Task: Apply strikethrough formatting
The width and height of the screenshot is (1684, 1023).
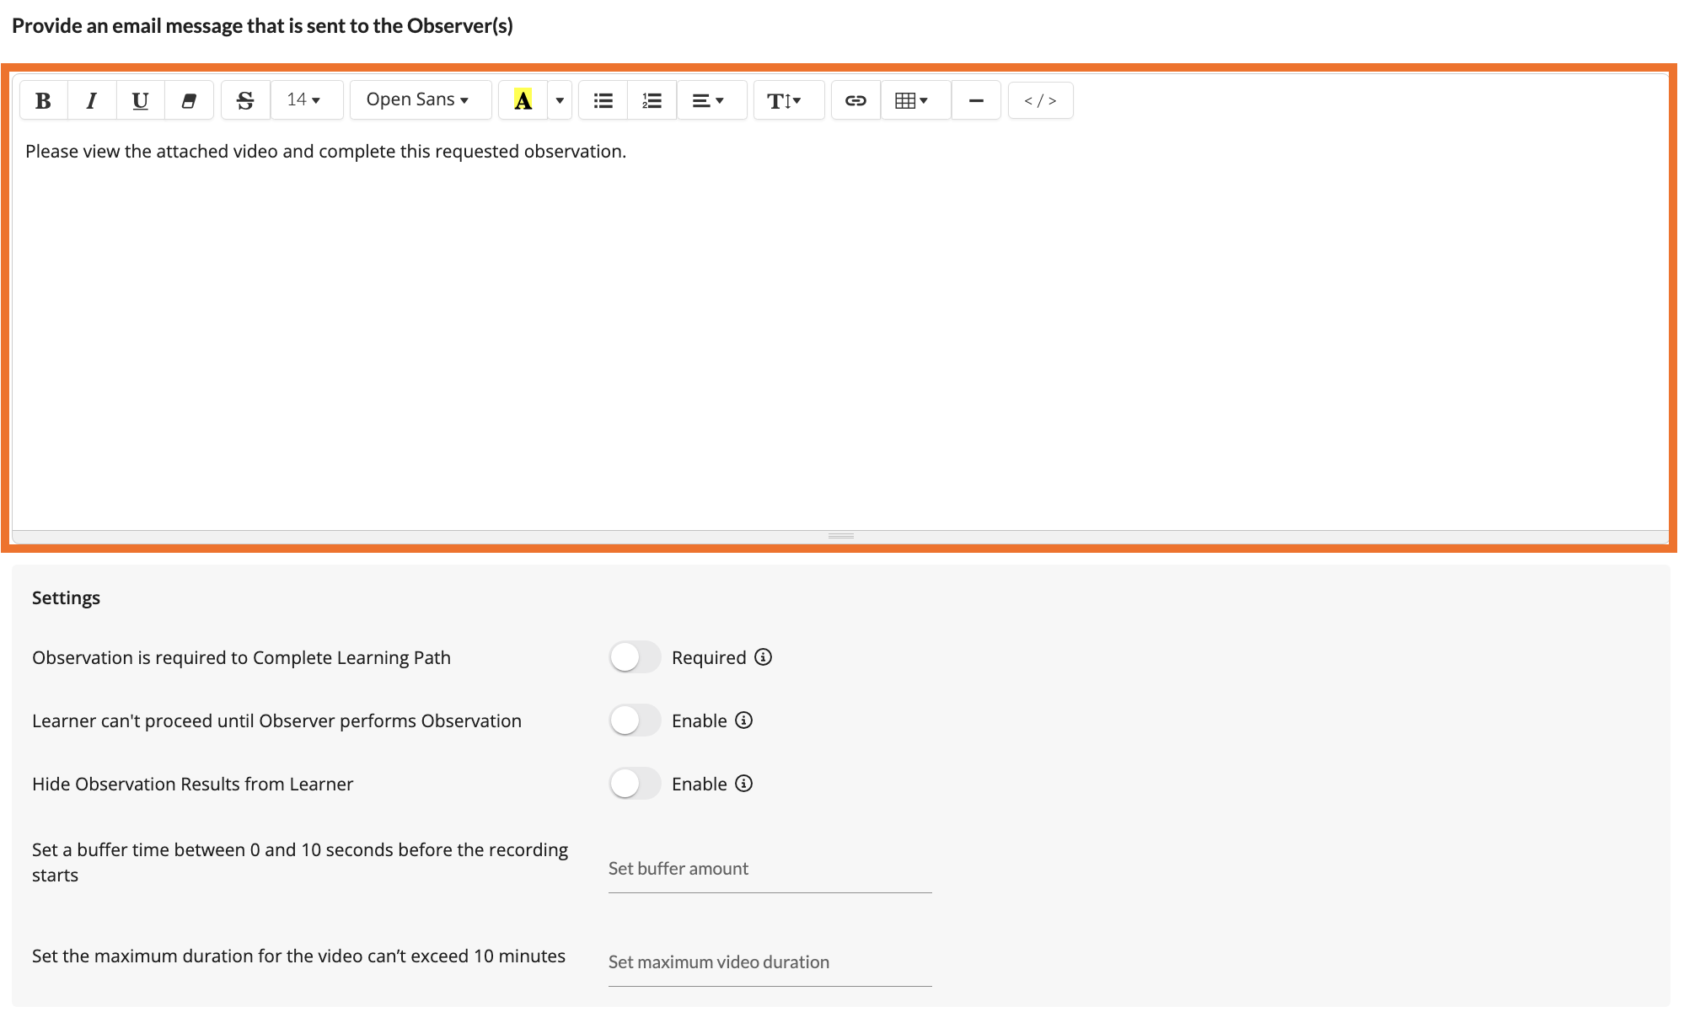Action: [245, 100]
